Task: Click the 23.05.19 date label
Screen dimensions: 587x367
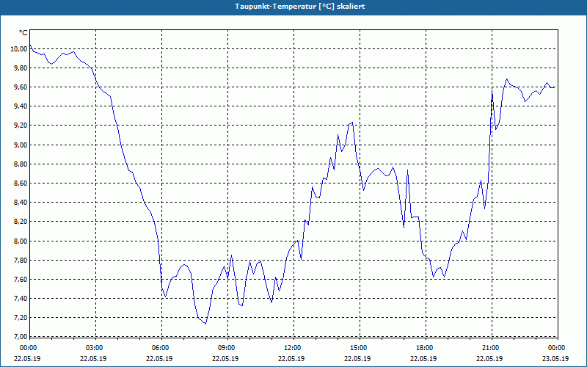Action: pyautogui.click(x=556, y=358)
